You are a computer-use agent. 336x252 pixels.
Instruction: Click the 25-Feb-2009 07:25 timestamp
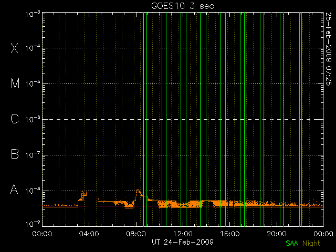click(329, 49)
